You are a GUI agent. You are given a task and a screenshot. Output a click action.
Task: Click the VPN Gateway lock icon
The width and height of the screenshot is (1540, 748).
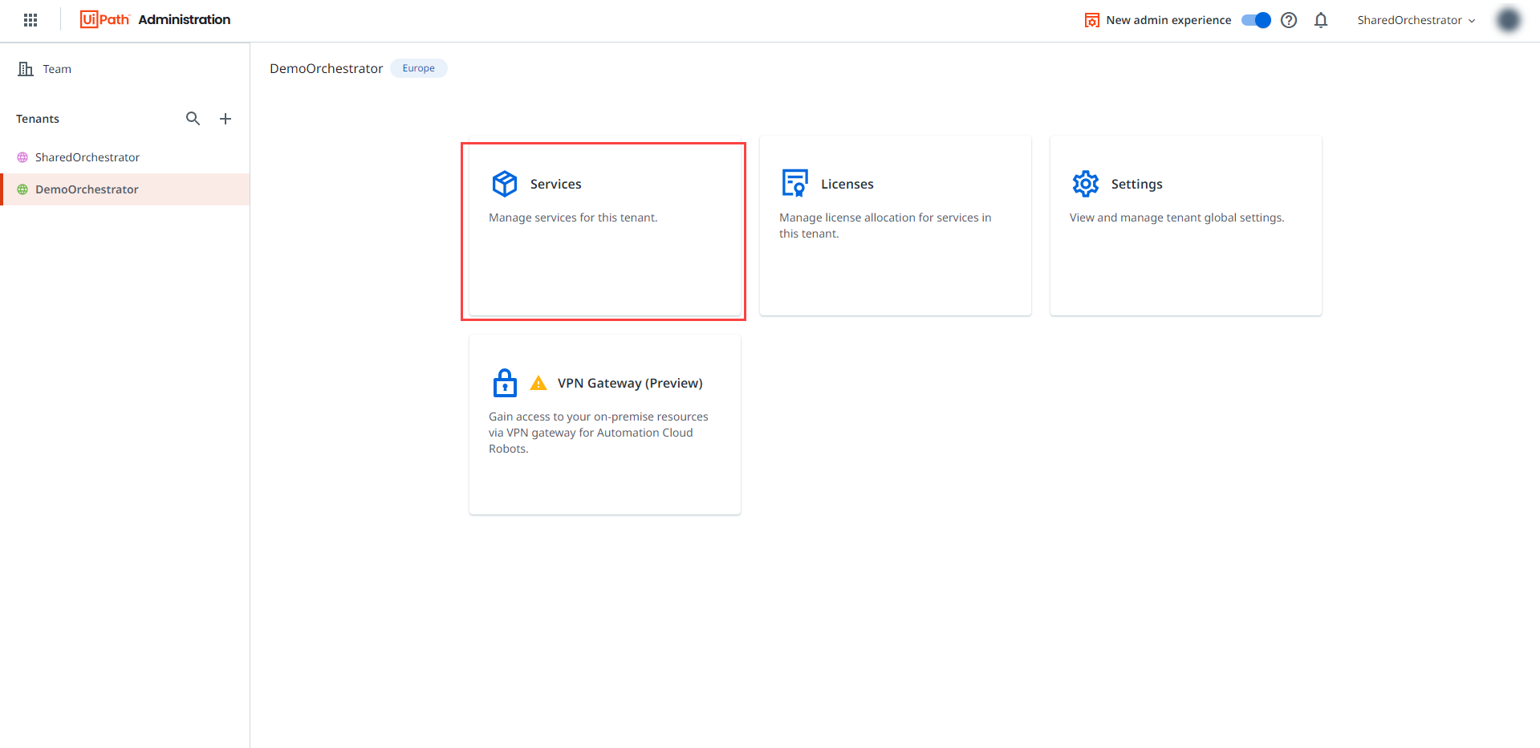pyautogui.click(x=505, y=383)
